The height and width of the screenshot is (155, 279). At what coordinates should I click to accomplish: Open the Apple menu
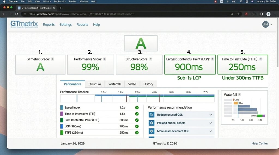tap(4, 1)
